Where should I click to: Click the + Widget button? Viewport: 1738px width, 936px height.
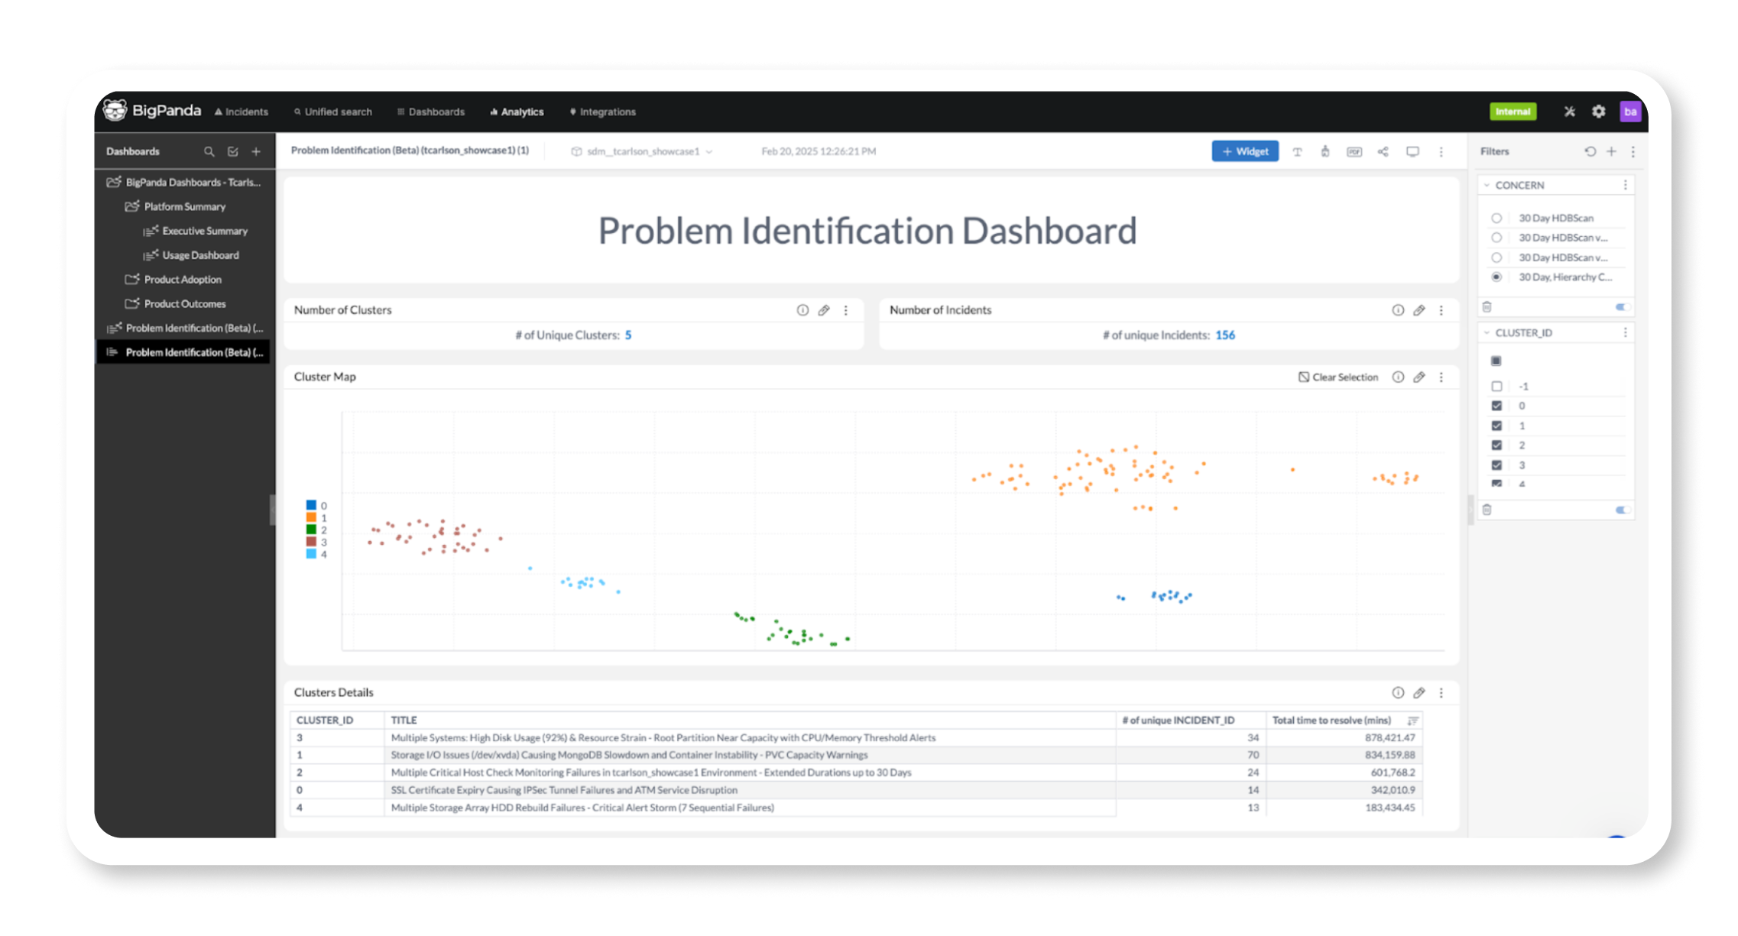tap(1245, 151)
